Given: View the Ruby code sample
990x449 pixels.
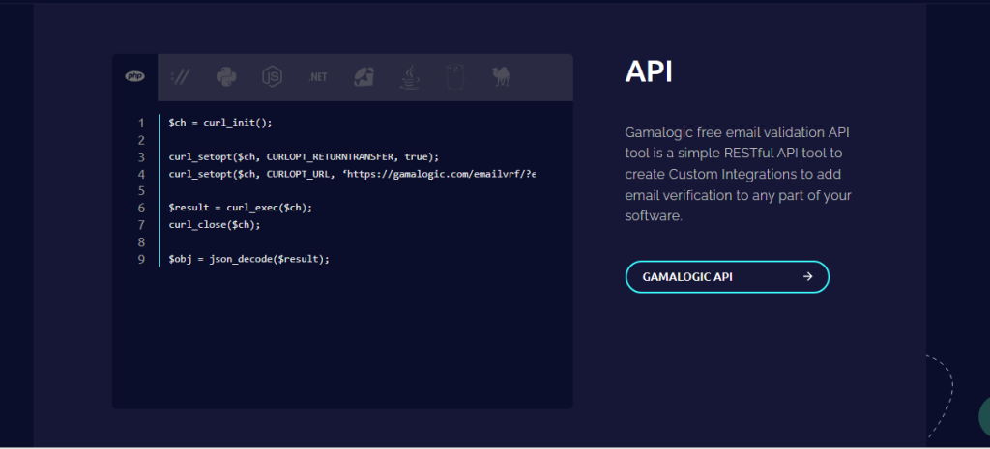Looking at the screenshot, I should point(364,77).
